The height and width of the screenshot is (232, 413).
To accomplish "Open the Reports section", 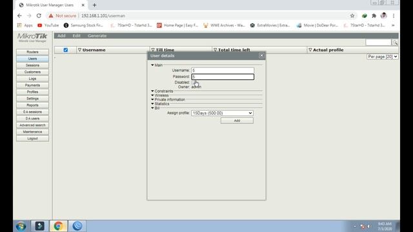I will (32, 105).
